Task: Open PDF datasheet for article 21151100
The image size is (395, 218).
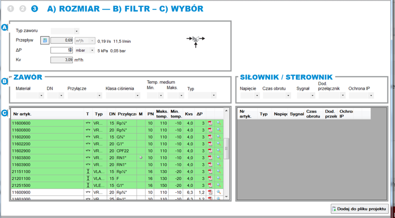Action: [210, 171]
